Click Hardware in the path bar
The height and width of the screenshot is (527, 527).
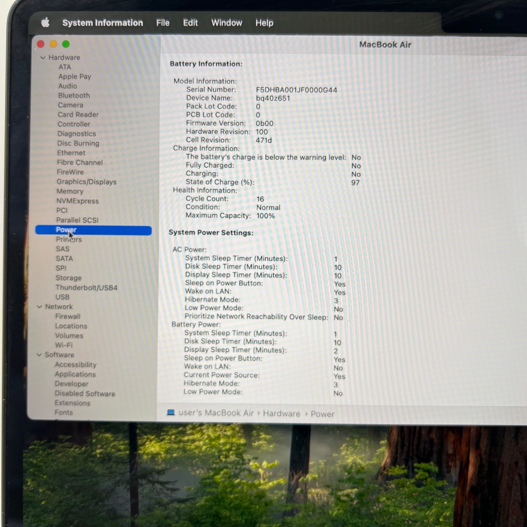(281, 414)
